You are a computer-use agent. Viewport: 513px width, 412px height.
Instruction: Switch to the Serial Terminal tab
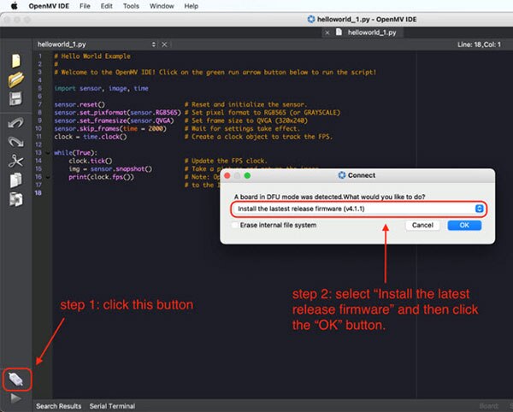tap(112, 405)
